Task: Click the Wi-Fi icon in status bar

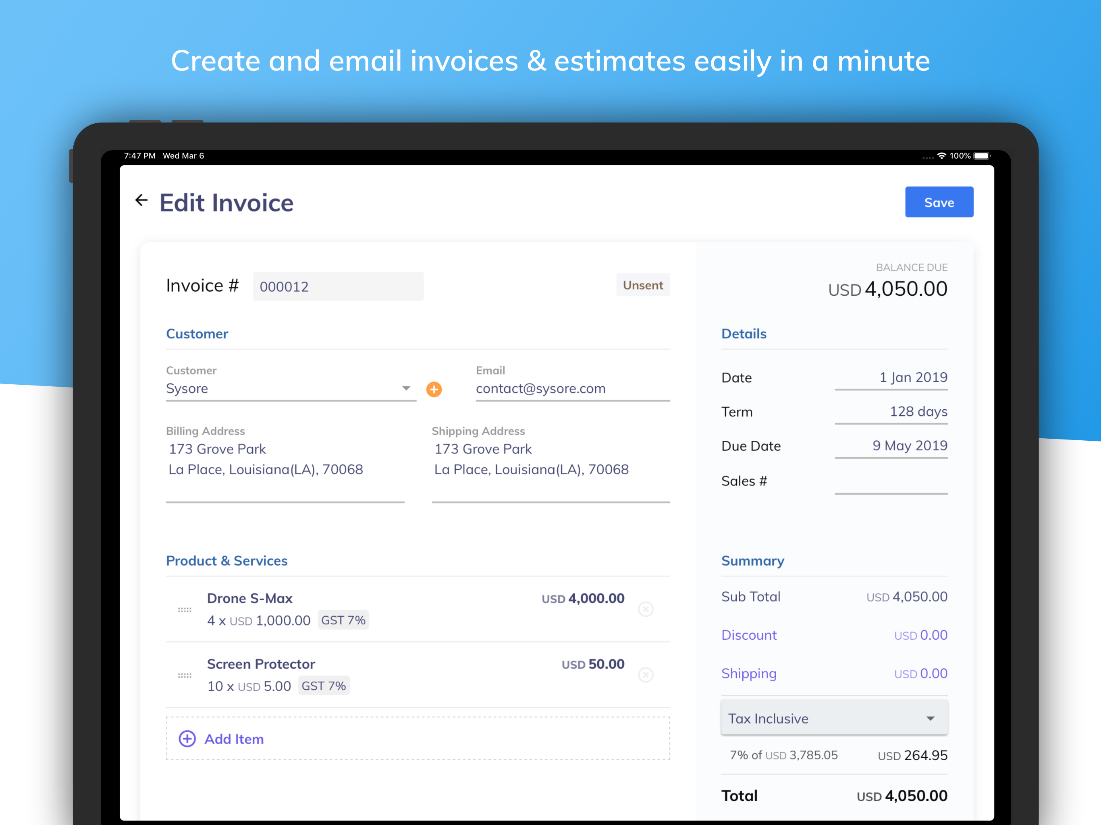Action: (941, 156)
